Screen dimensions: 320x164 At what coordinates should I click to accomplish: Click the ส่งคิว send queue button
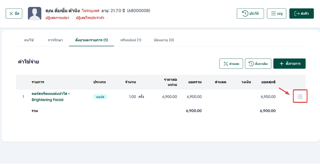(302, 14)
